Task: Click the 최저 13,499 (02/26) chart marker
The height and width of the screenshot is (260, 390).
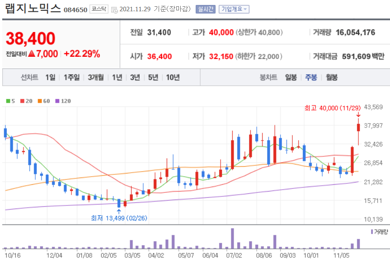Action: (119, 218)
